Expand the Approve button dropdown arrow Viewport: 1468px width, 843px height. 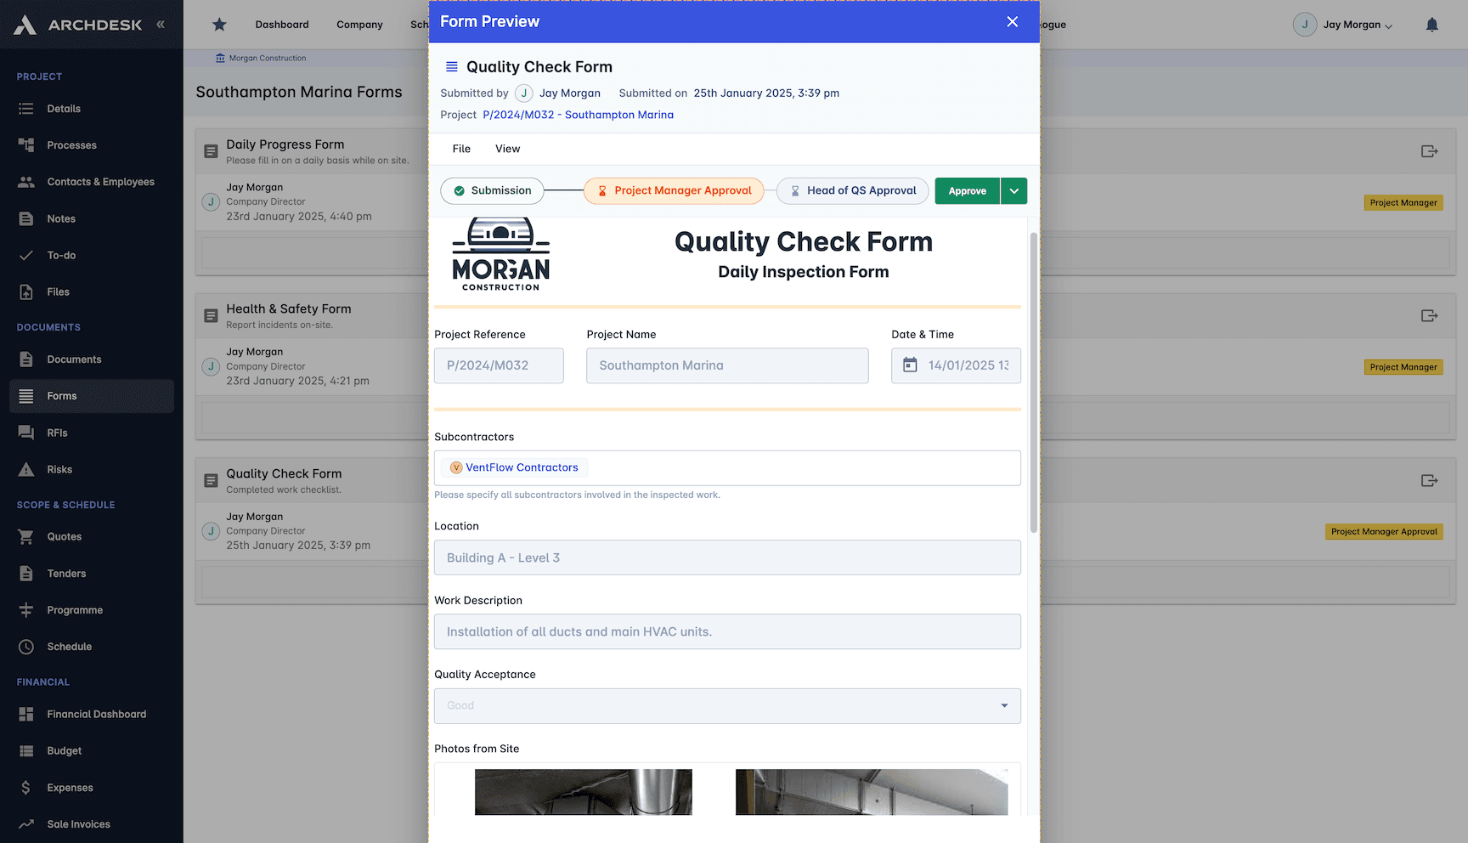point(1013,190)
